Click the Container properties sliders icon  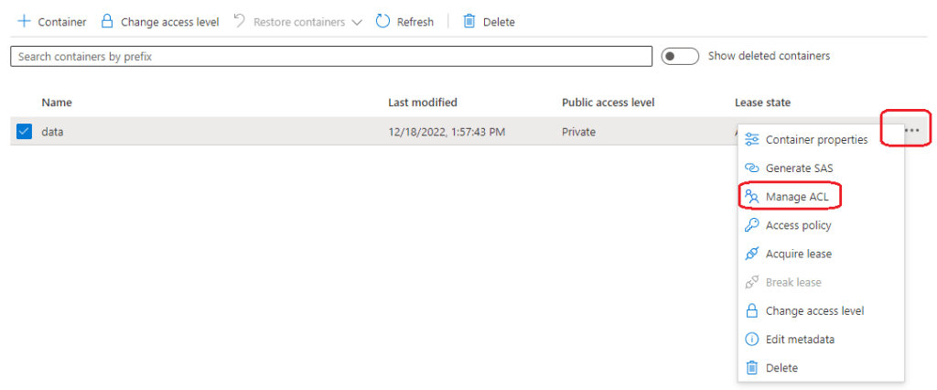pyautogui.click(x=752, y=139)
